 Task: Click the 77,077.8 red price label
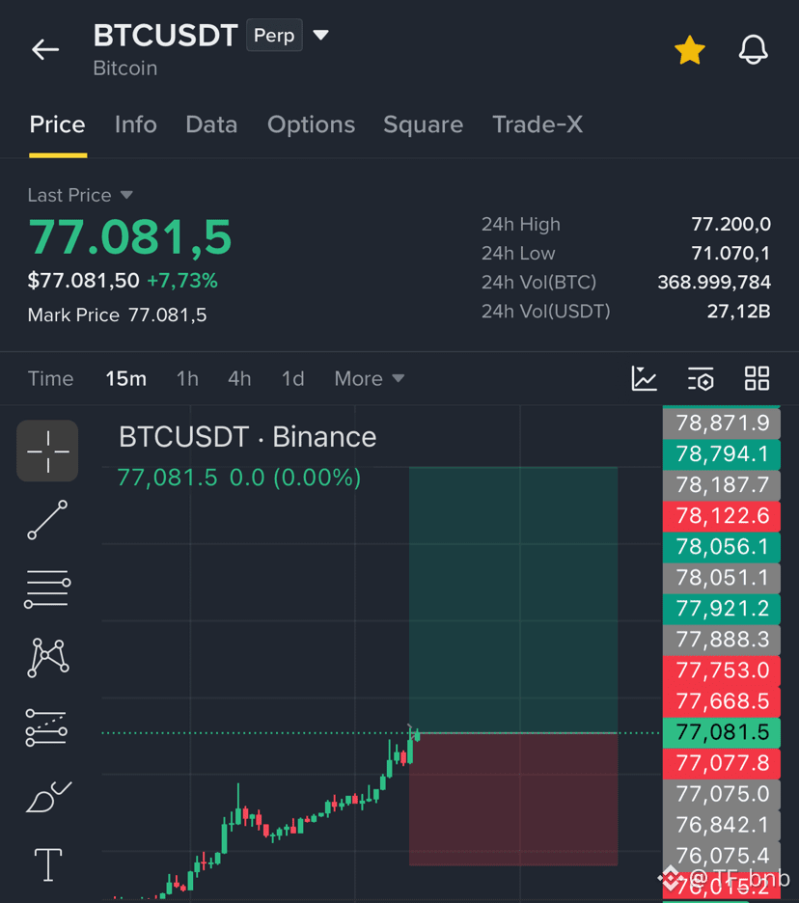[722, 764]
